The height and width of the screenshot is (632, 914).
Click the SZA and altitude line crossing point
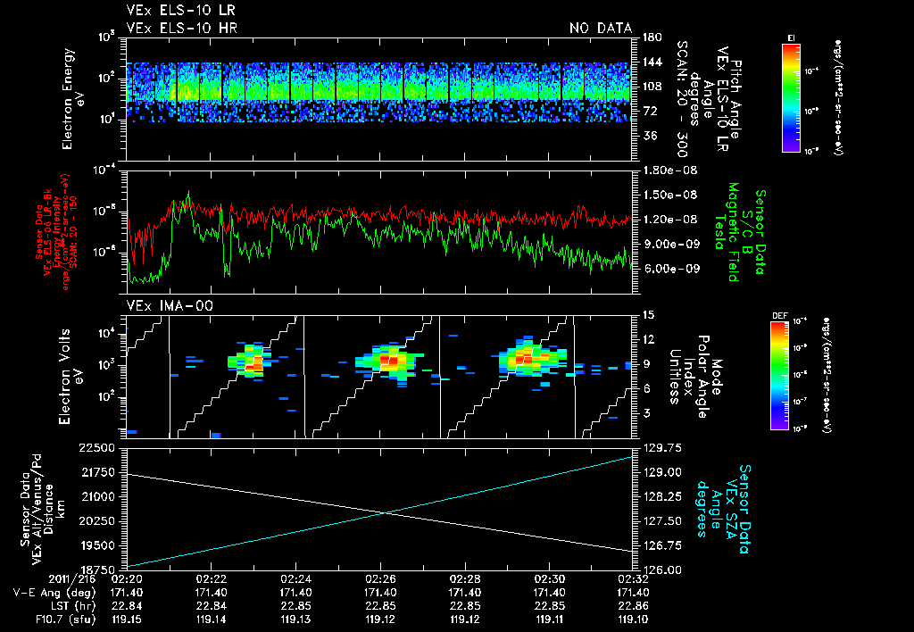coord(386,513)
